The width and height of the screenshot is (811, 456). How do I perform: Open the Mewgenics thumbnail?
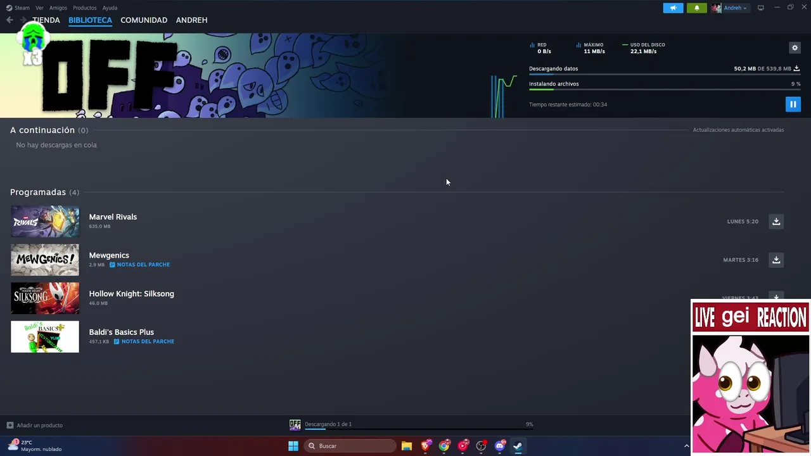click(x=45, y=260)
